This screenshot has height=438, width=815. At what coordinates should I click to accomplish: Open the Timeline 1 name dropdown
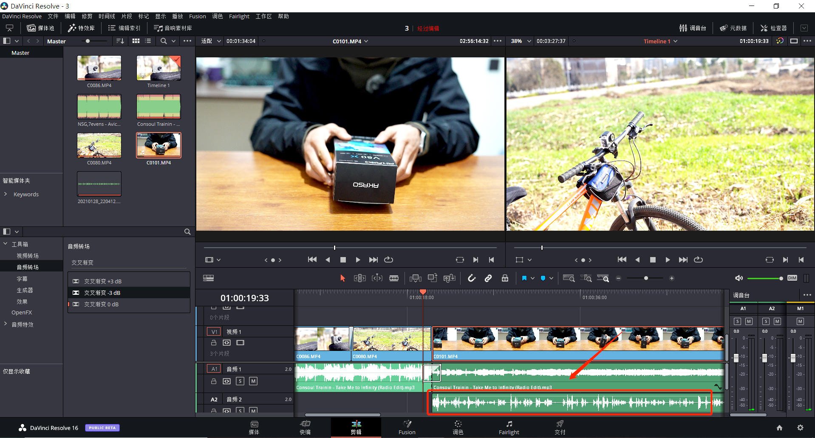click(676, 41)
